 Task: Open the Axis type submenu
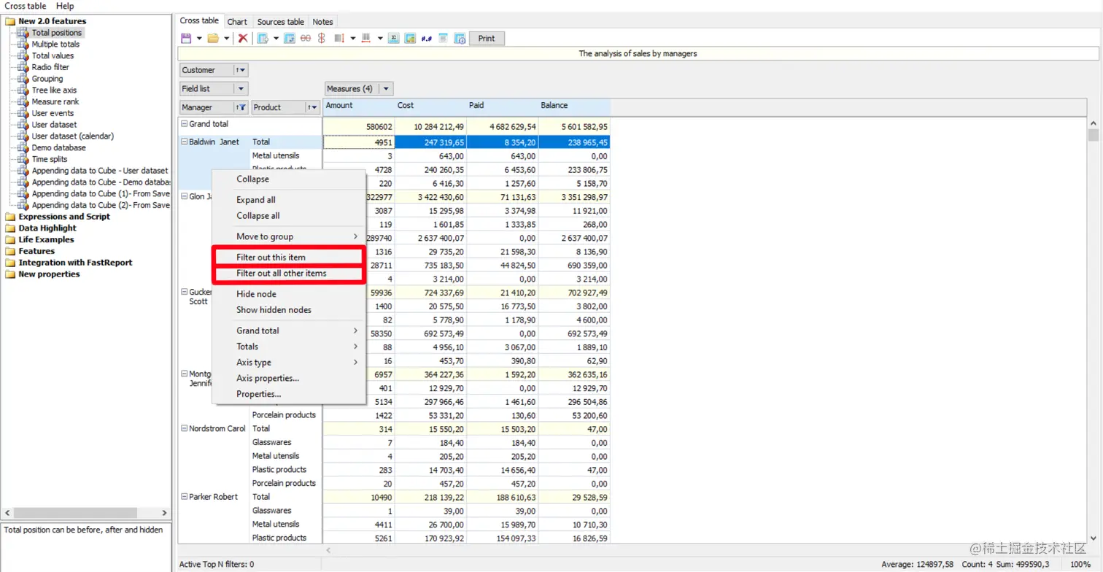(289, 363)
